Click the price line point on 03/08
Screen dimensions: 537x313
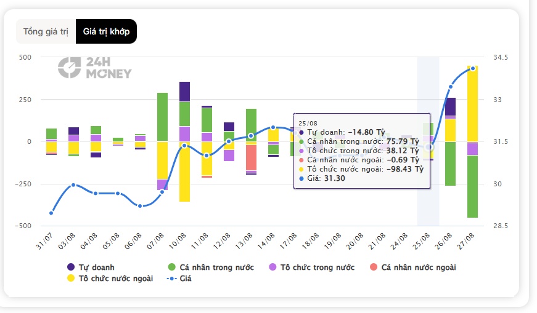(73, 185)
